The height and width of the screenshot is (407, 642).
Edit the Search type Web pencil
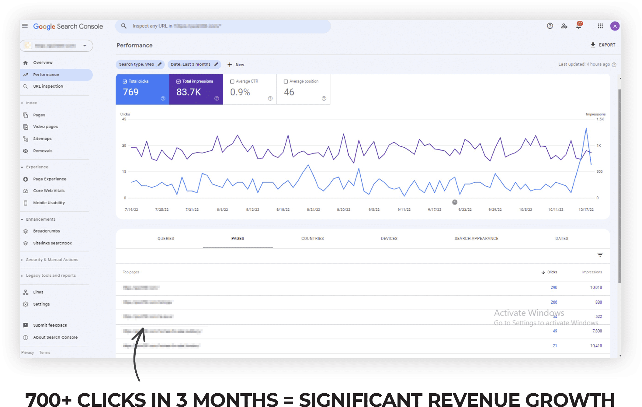(159, 64)
